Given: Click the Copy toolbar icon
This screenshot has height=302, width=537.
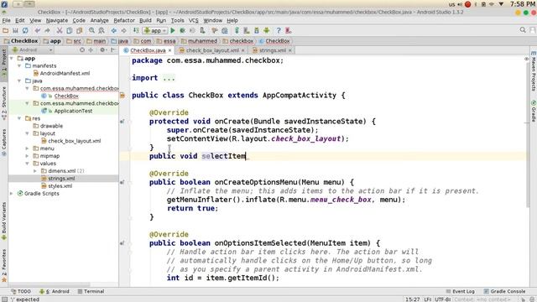Looking at the screenshot, I should [69, 30].
